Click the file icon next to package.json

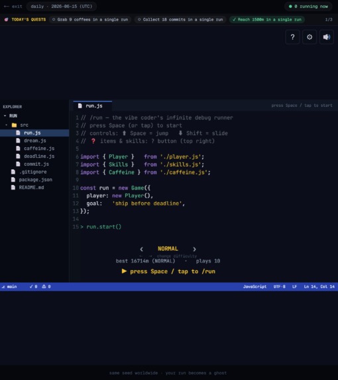[x=13, y=180]
